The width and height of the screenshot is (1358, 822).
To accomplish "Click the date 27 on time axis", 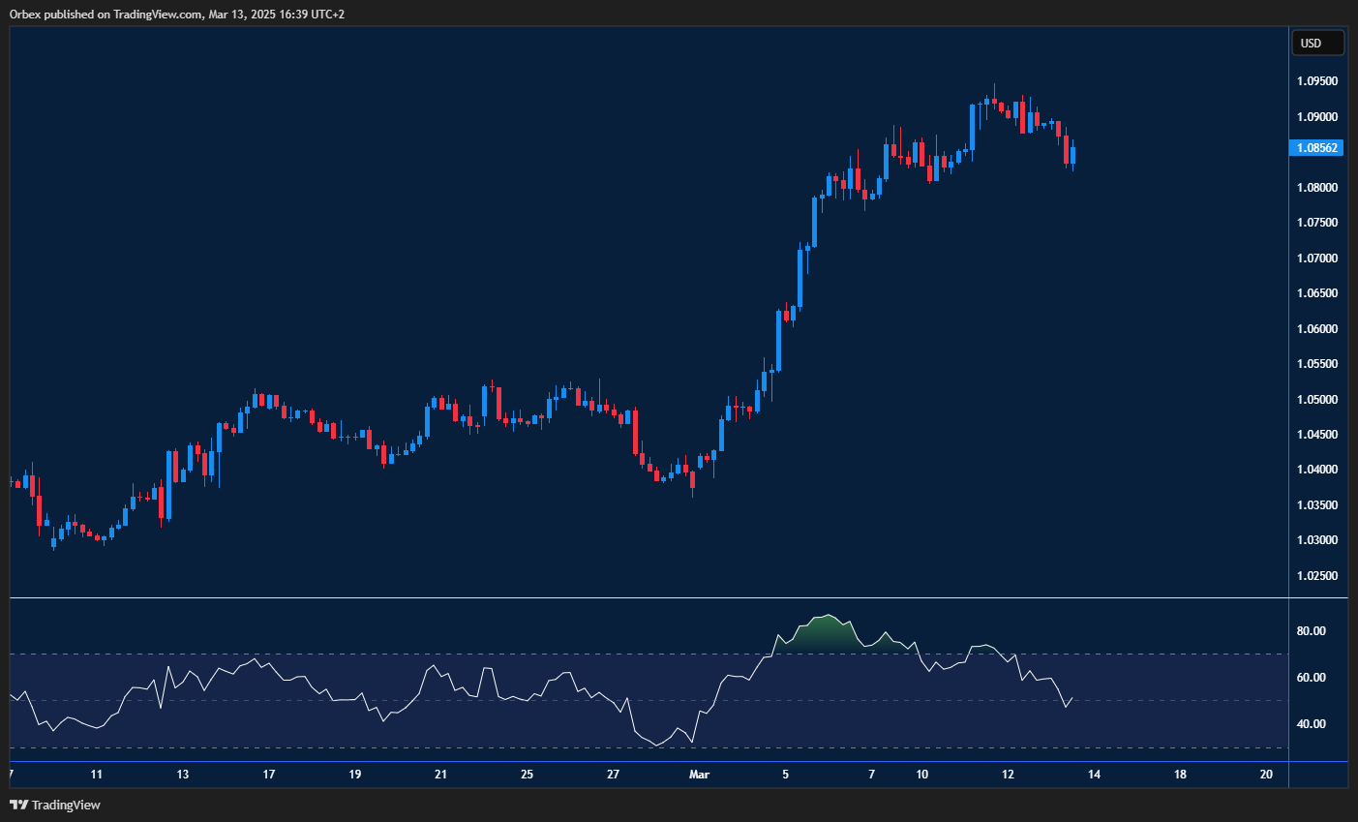I will (x=612, y=775).
